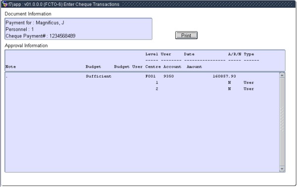Click approval level 1 row number
This screenshot has width=297, height=187.
click(x=157, y=82)
